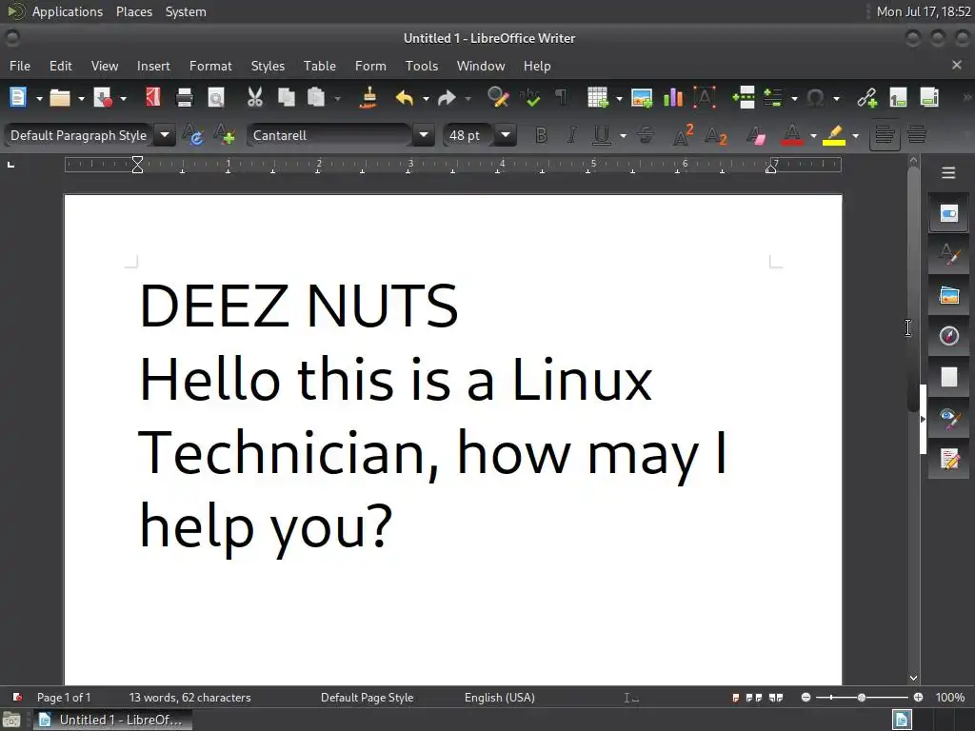Center the paragraph horizontally

(x=917, y=135)
